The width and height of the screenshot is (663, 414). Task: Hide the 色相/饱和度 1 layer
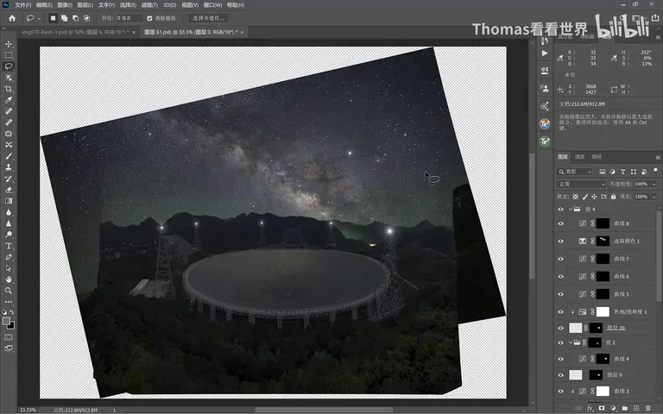560,312
